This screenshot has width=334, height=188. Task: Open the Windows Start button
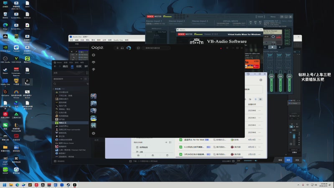(5, 185)
